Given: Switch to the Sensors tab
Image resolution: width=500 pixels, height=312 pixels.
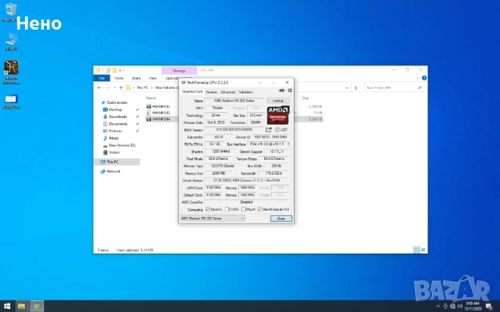Looking at the screenshot, I should [211, 91].
